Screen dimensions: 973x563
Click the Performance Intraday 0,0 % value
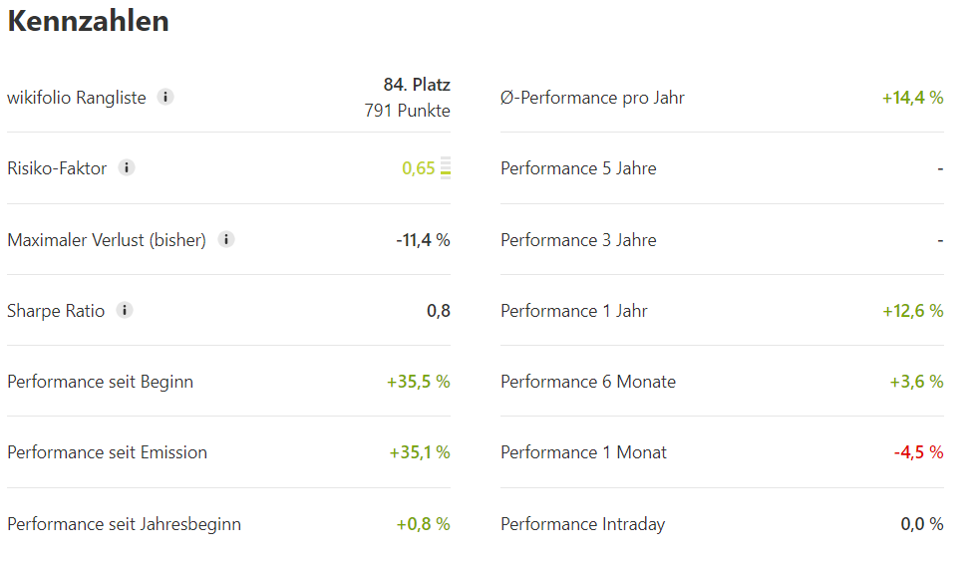coord(922,524)
